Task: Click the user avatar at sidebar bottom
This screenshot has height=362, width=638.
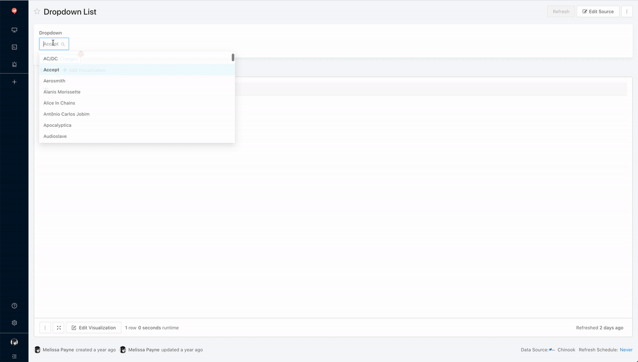Action: [x=14, y=341]
